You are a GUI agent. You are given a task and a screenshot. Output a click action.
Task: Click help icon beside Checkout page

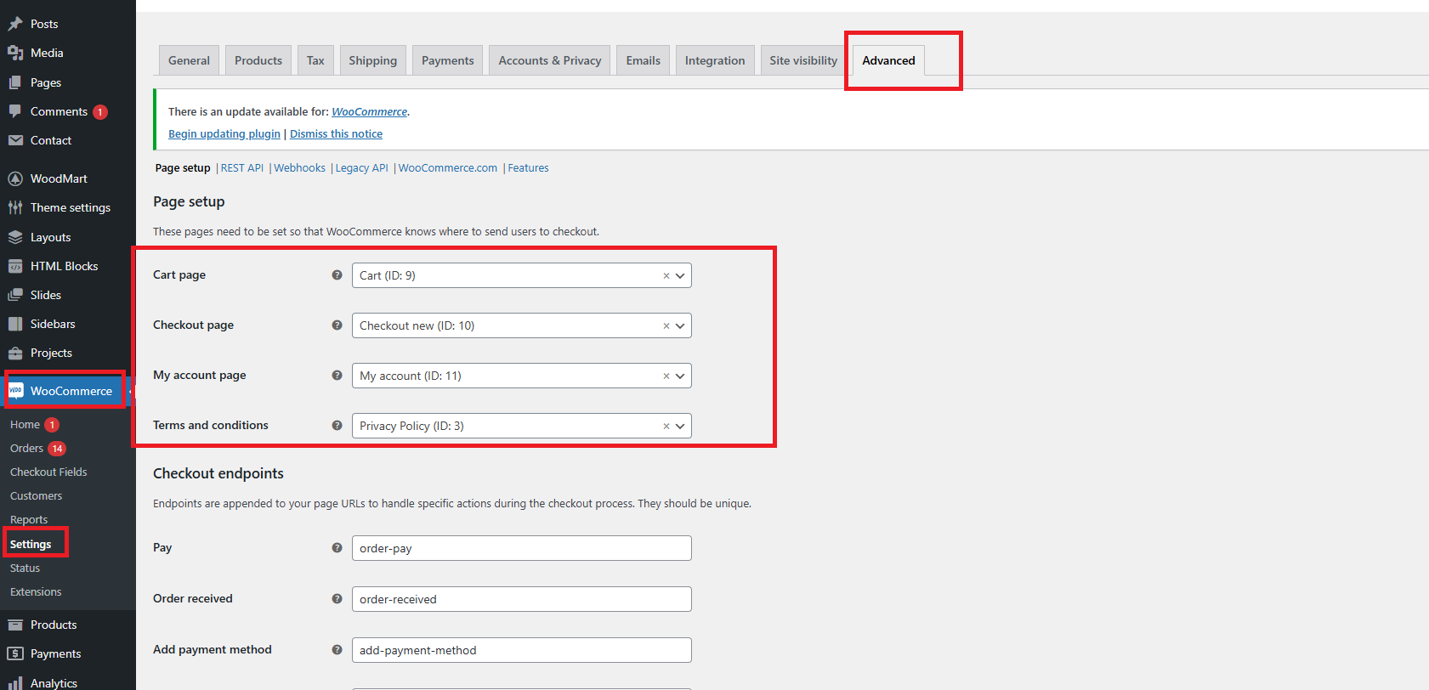[337, 325]
